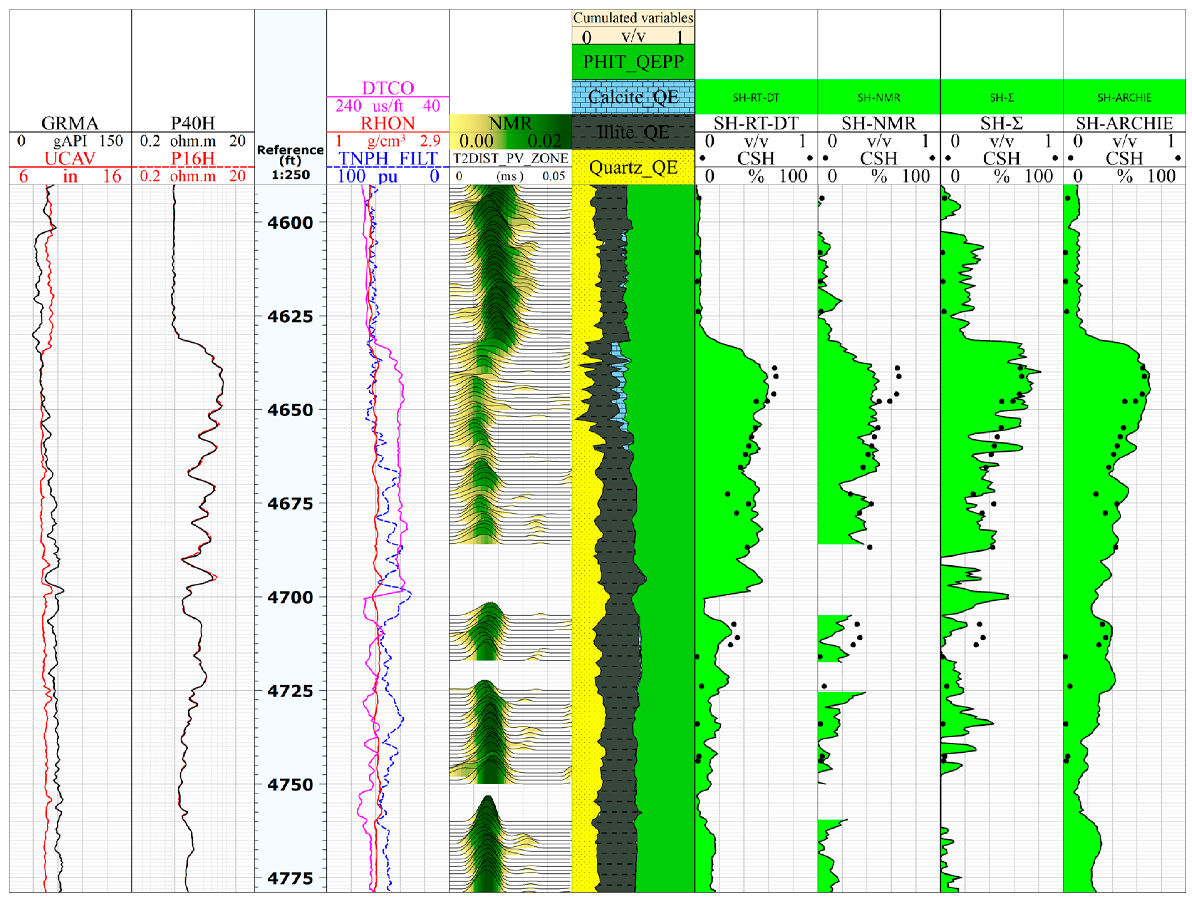Screen dimensions: 1192x902
Task: Click the GRMA track header label
Action: pos(70,123)
